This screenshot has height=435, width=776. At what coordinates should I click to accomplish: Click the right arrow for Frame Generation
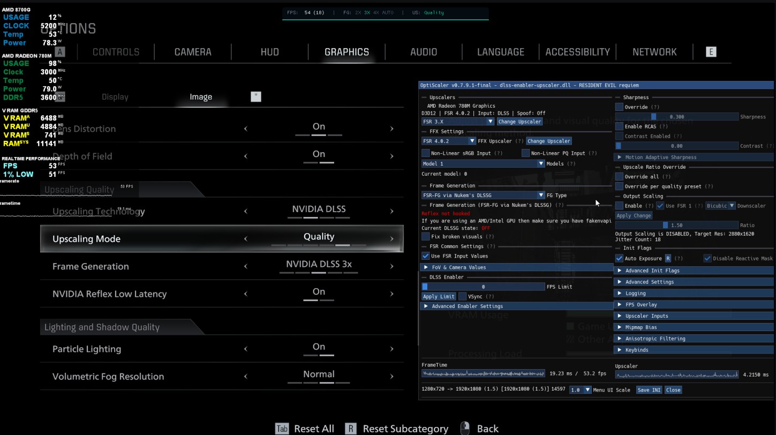point(391,266)
